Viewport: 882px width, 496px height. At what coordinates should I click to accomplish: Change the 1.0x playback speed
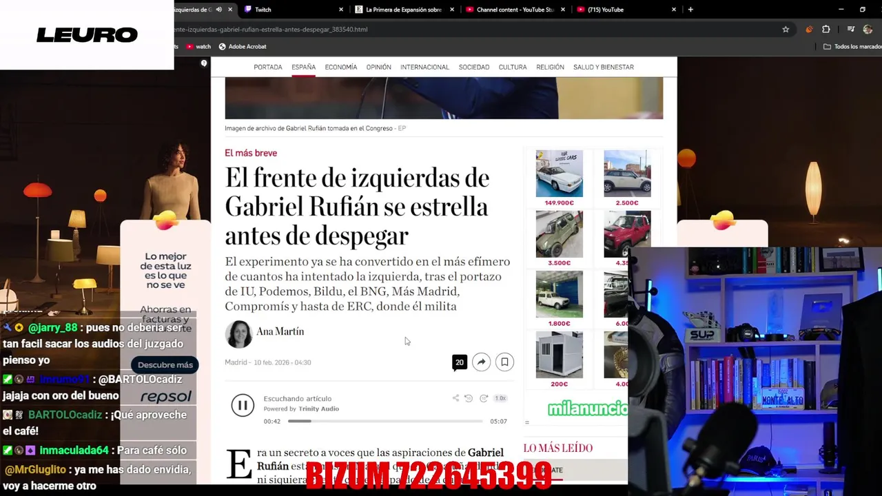click(x=500, y=398)
